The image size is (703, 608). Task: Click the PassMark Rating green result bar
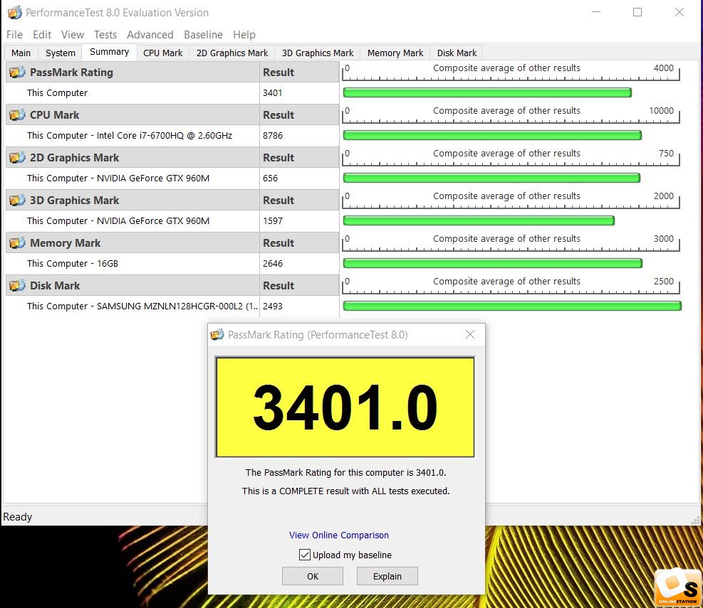pos(487,92)
